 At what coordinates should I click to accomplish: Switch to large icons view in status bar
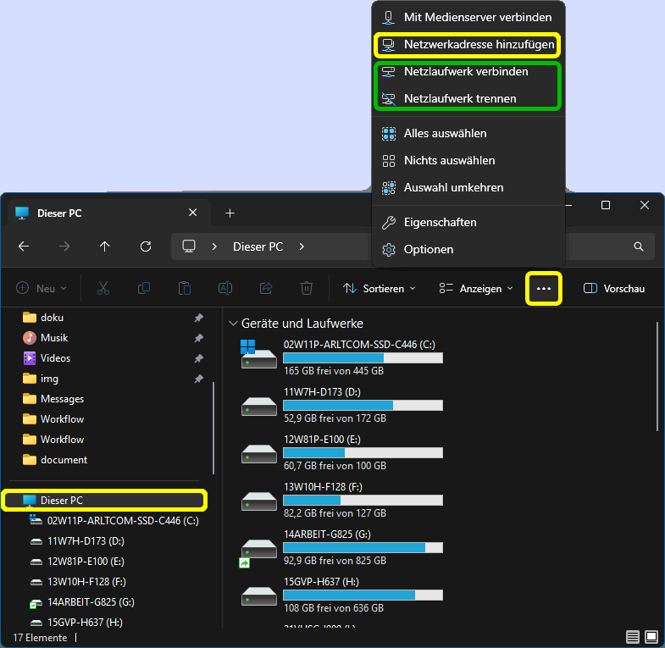(651, 636)
